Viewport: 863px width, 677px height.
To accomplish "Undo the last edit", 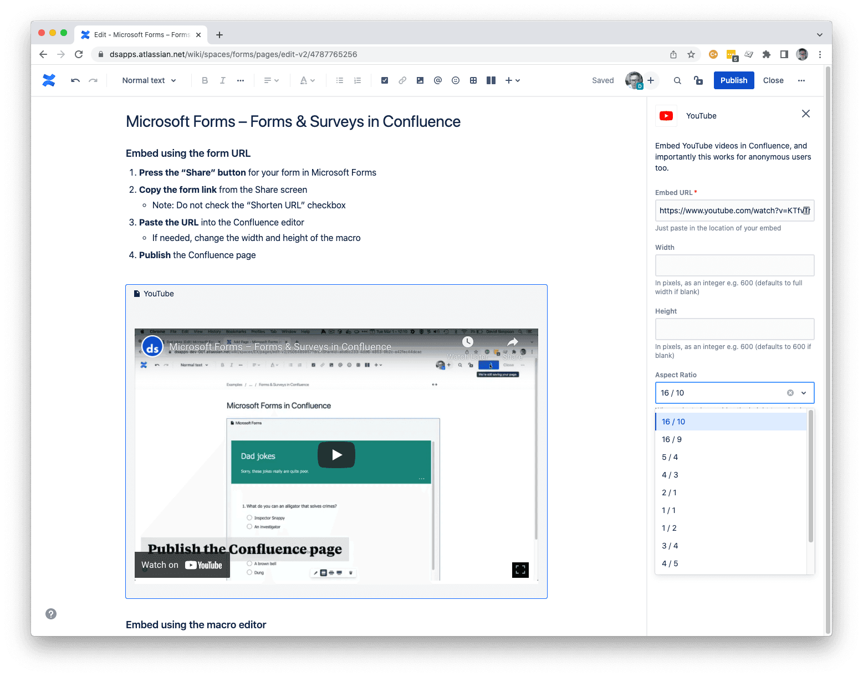I will (x=75, y=80).
